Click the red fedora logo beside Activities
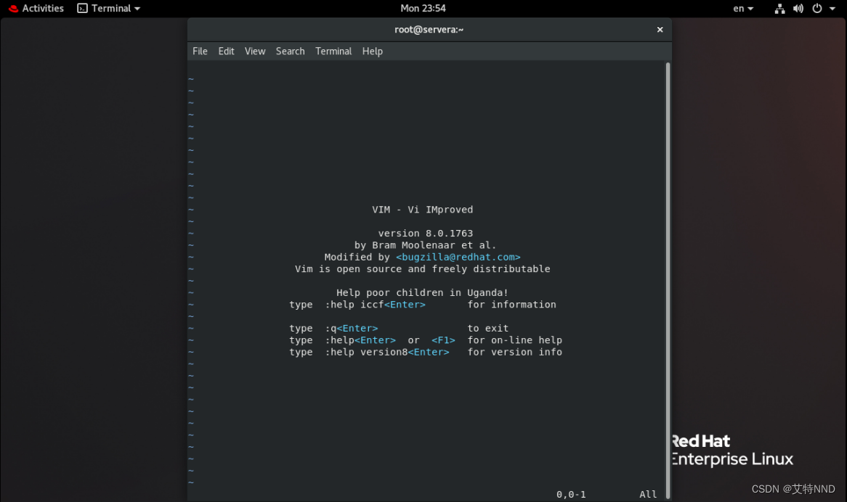Screen dimensions: 847x502 12,8
